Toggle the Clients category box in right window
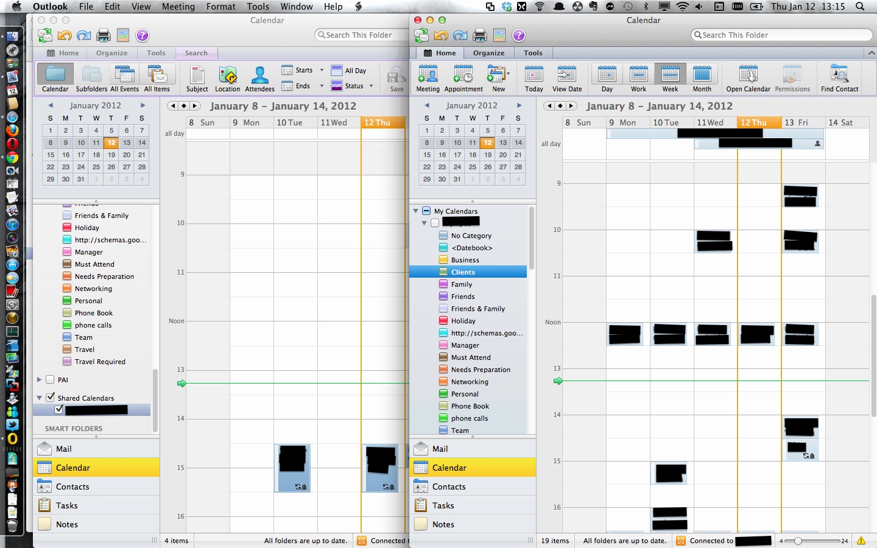Screen dimensions: 877x548 [x=443, y=272]
